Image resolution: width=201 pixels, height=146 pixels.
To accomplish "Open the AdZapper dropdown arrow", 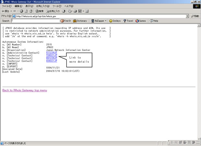I will [106, 21].
